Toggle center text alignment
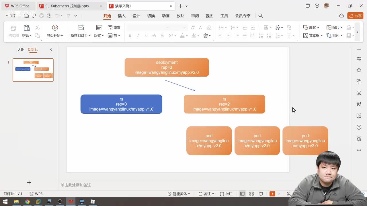367x206 pixels. point(229,35)
